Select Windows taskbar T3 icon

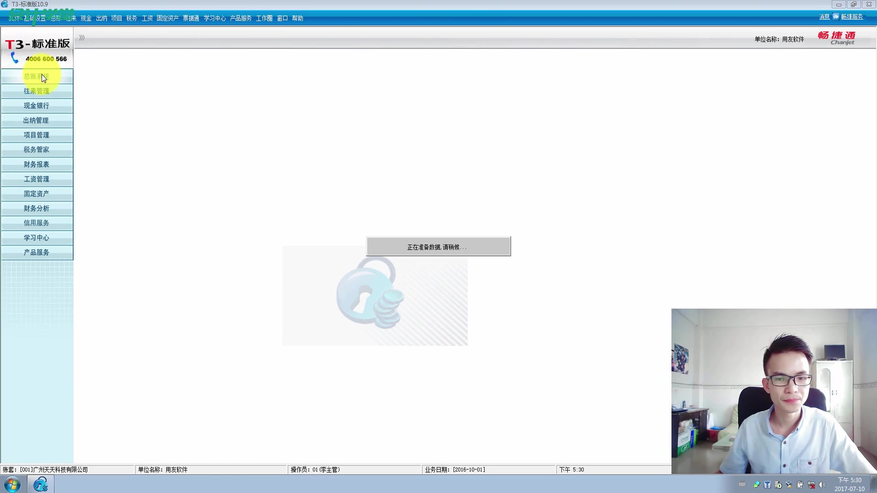(40, 485)
